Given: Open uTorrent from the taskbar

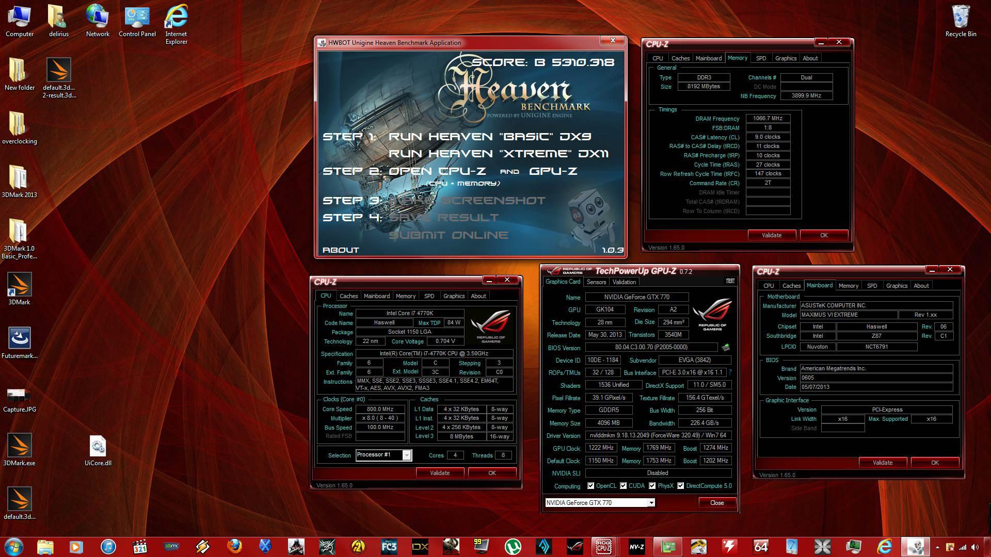Looking at the screenshot, I should coord(512,547).
